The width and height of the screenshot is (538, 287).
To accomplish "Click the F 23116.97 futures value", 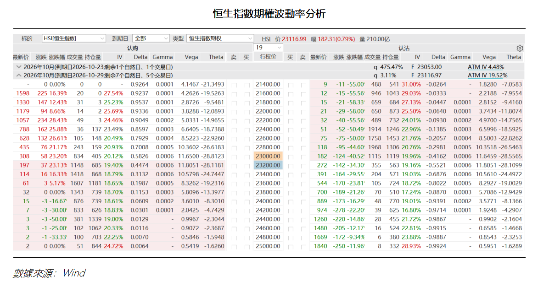I will (x=426, y=75).
